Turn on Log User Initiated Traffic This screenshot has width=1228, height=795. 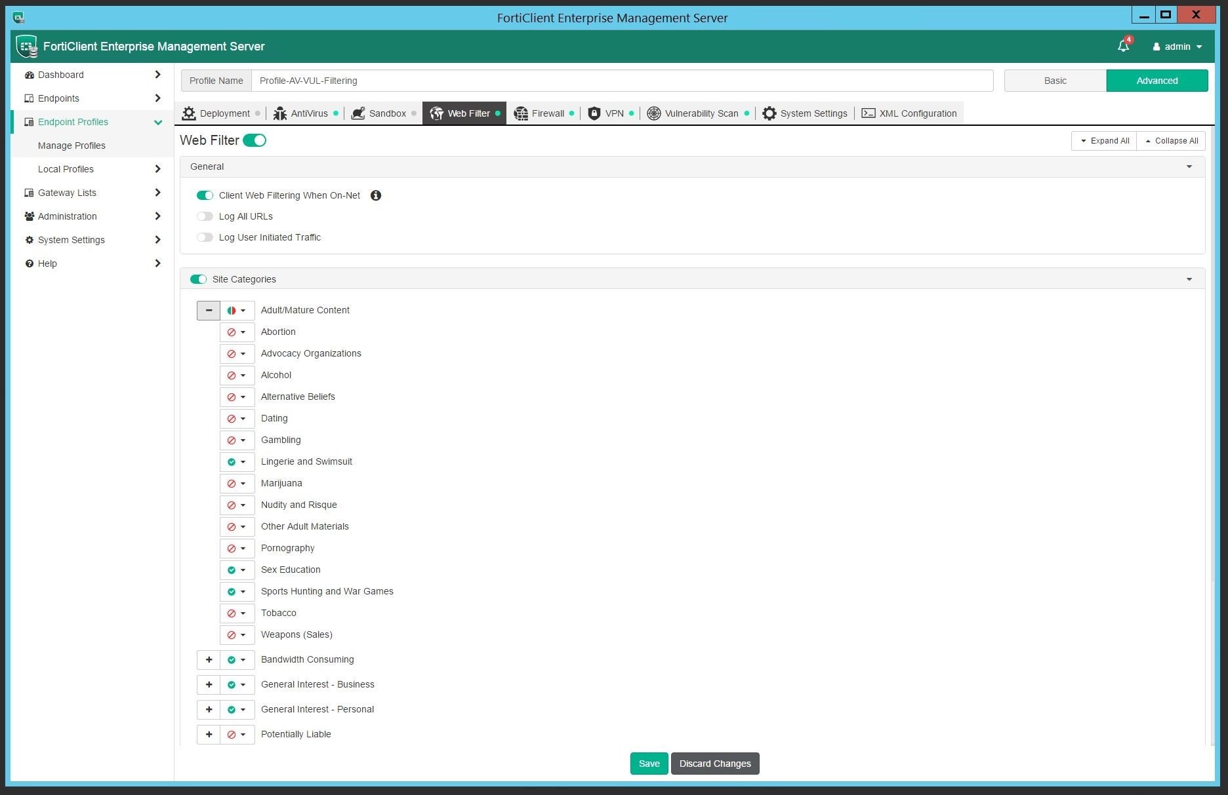coord(205,237)
